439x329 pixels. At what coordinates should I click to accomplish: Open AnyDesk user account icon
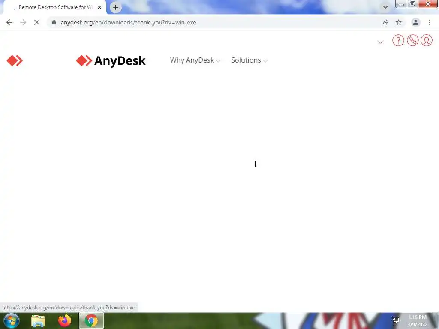point(427,40)
